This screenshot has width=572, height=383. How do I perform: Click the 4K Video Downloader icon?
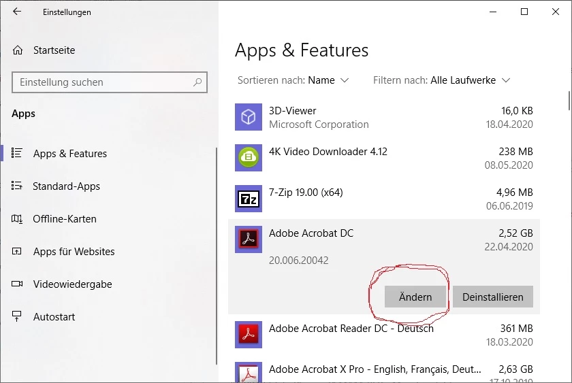click(249, 158)
